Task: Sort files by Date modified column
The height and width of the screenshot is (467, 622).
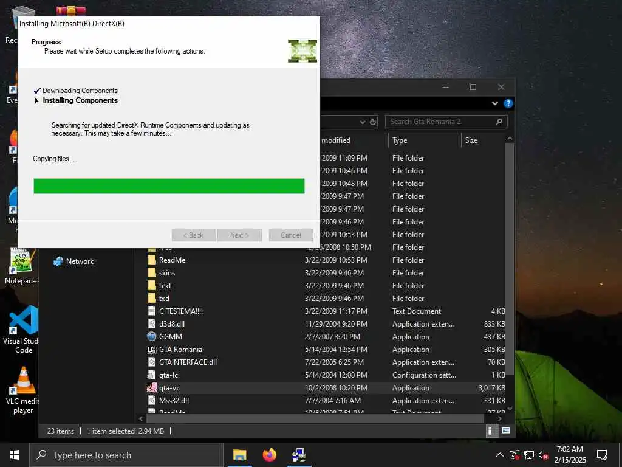Action: click(x=354, y=140)
